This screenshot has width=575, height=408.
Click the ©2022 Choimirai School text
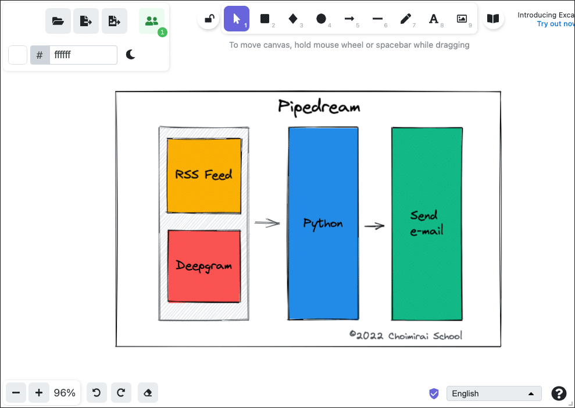click(406, 336)
